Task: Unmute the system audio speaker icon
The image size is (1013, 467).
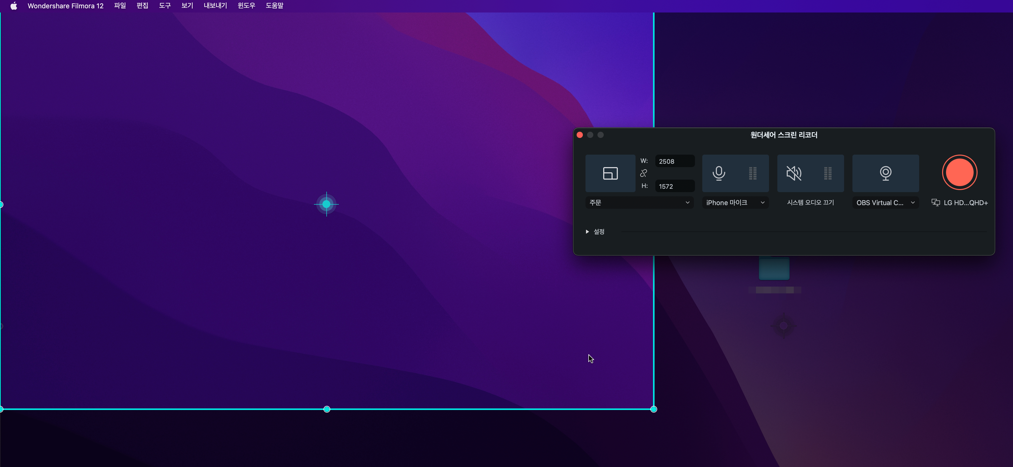Action: click(x=794, y=173)
